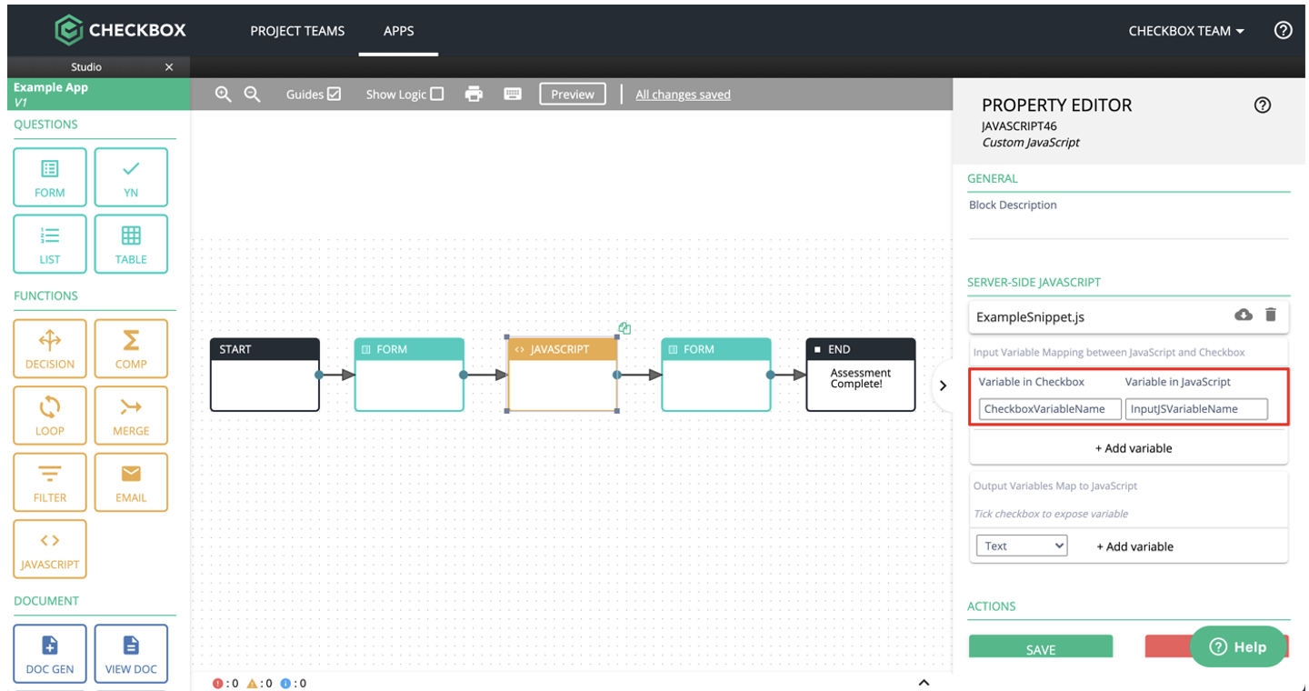Screen dimensions: 1309x691
Task: Collapse the Property Editor with the arrow
Action: coord(943,385)
